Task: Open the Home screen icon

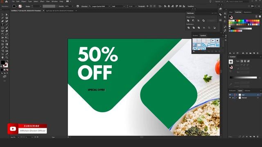Action: pyautogui.click(x=7, y=2)
